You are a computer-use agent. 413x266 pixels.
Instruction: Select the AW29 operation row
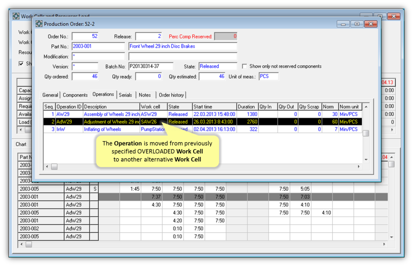click(203, 114)
